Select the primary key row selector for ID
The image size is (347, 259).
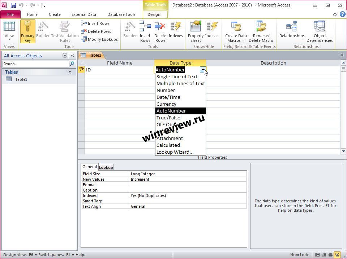click(81, 70)
